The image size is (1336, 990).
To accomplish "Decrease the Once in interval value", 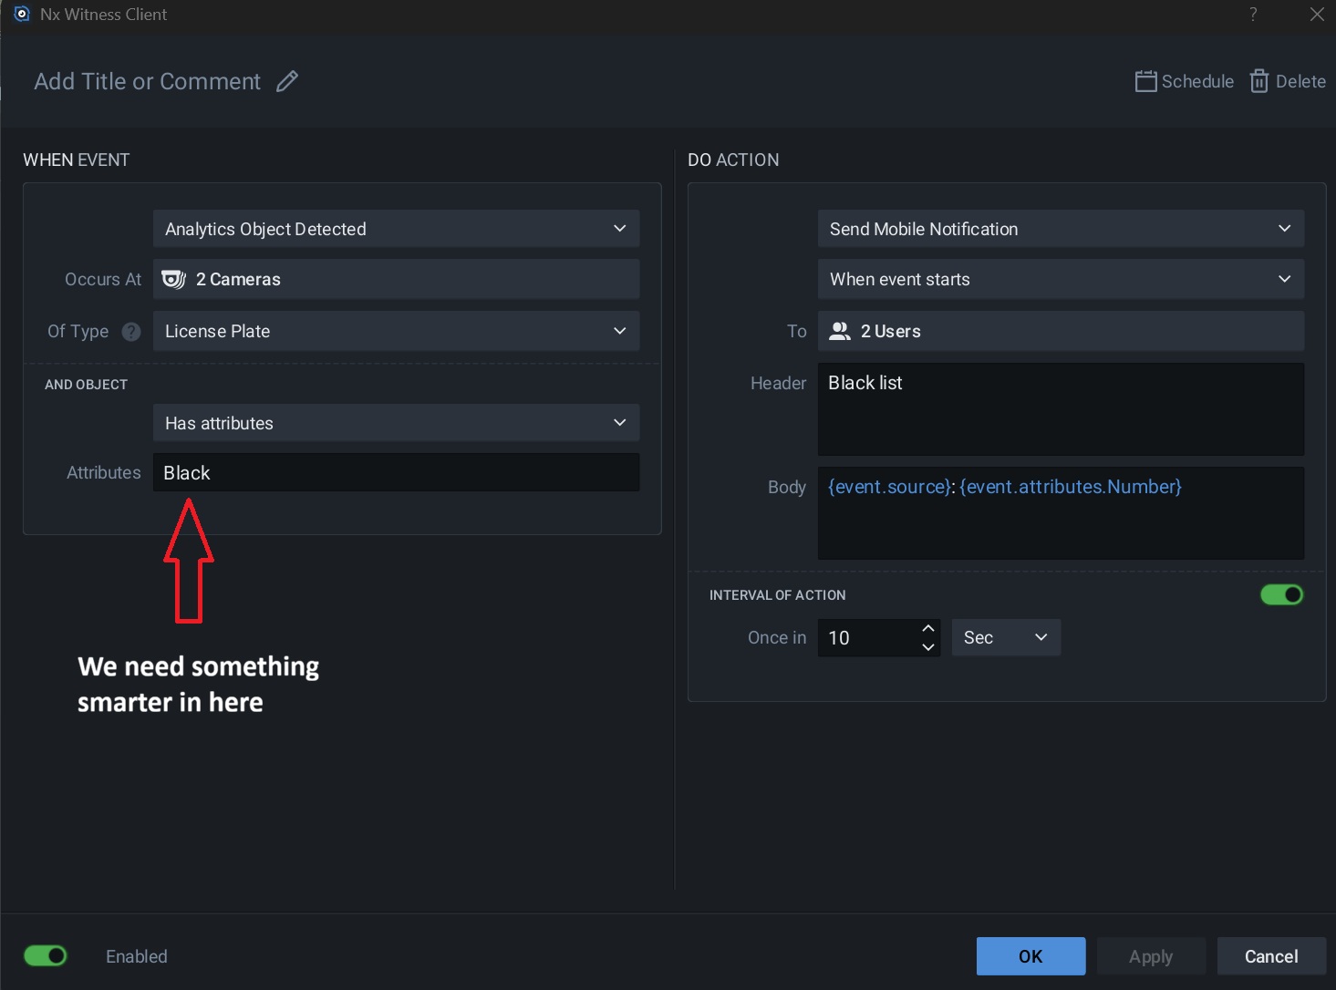I will click(928, 647).
